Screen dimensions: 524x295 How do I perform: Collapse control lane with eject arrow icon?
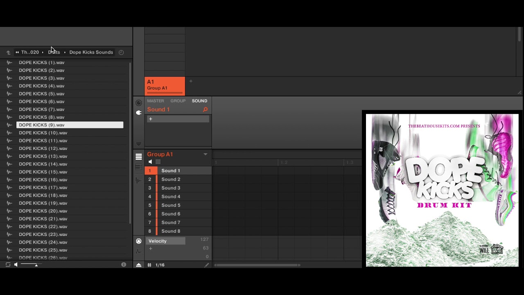click(139, 265)
